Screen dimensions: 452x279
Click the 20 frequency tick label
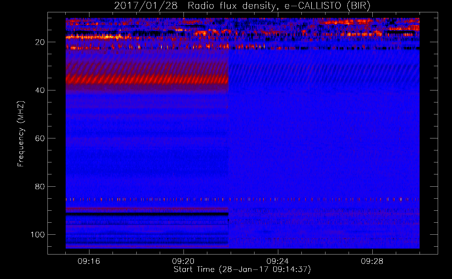tap(40, 42)
